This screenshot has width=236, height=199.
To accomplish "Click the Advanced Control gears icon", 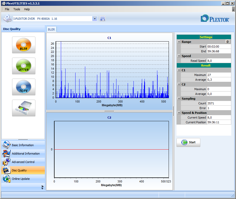I will click(6, 162).
